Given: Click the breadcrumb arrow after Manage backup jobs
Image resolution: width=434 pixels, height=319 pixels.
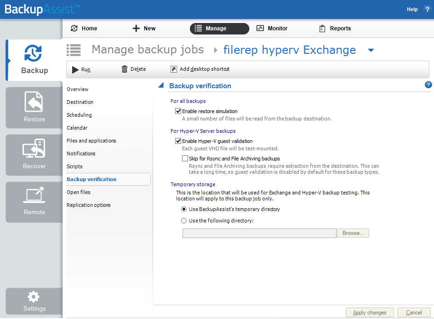Looking at the screenshot, I should (216, 51).
